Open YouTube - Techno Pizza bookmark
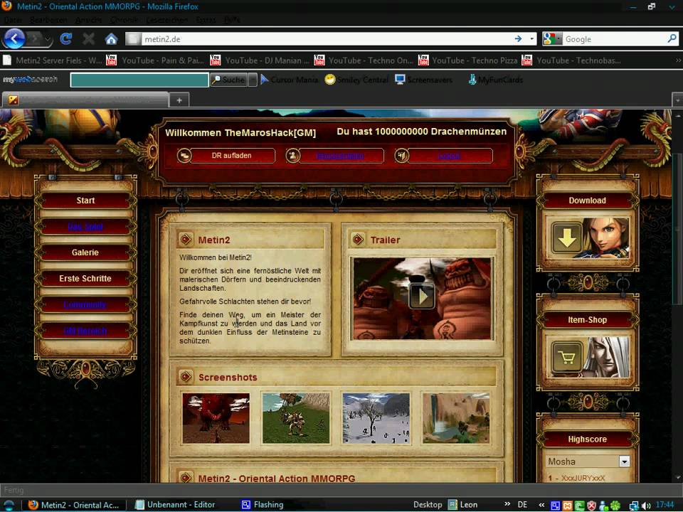This screenshot has height=512, width=683. pos(468,60)
